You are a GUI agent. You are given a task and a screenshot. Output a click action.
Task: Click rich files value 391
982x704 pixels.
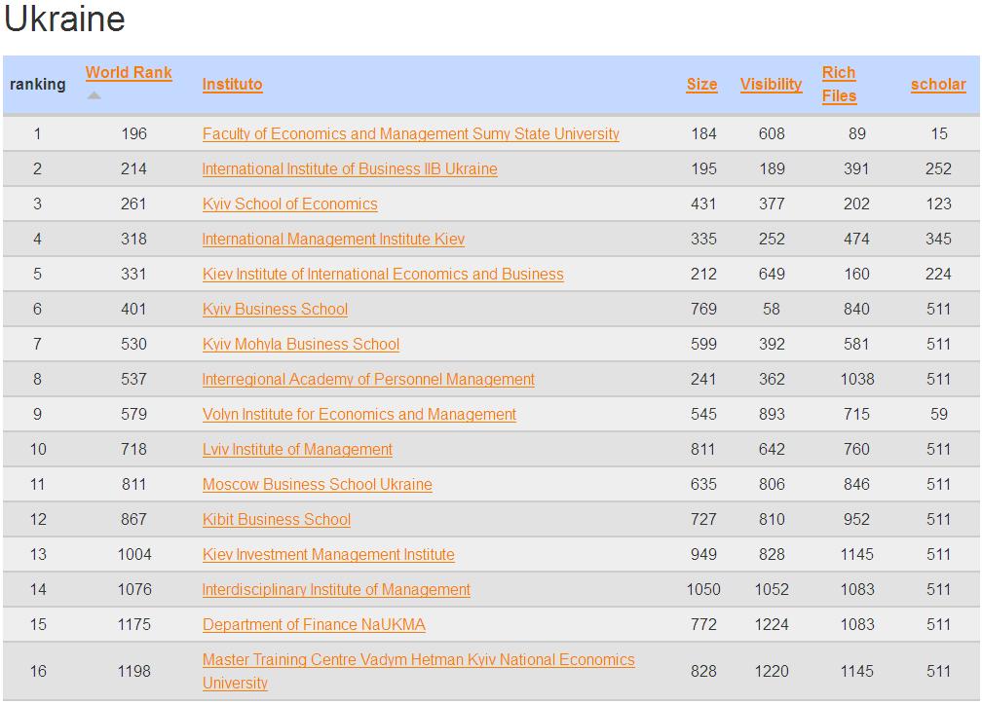click(x=856, y=169)
